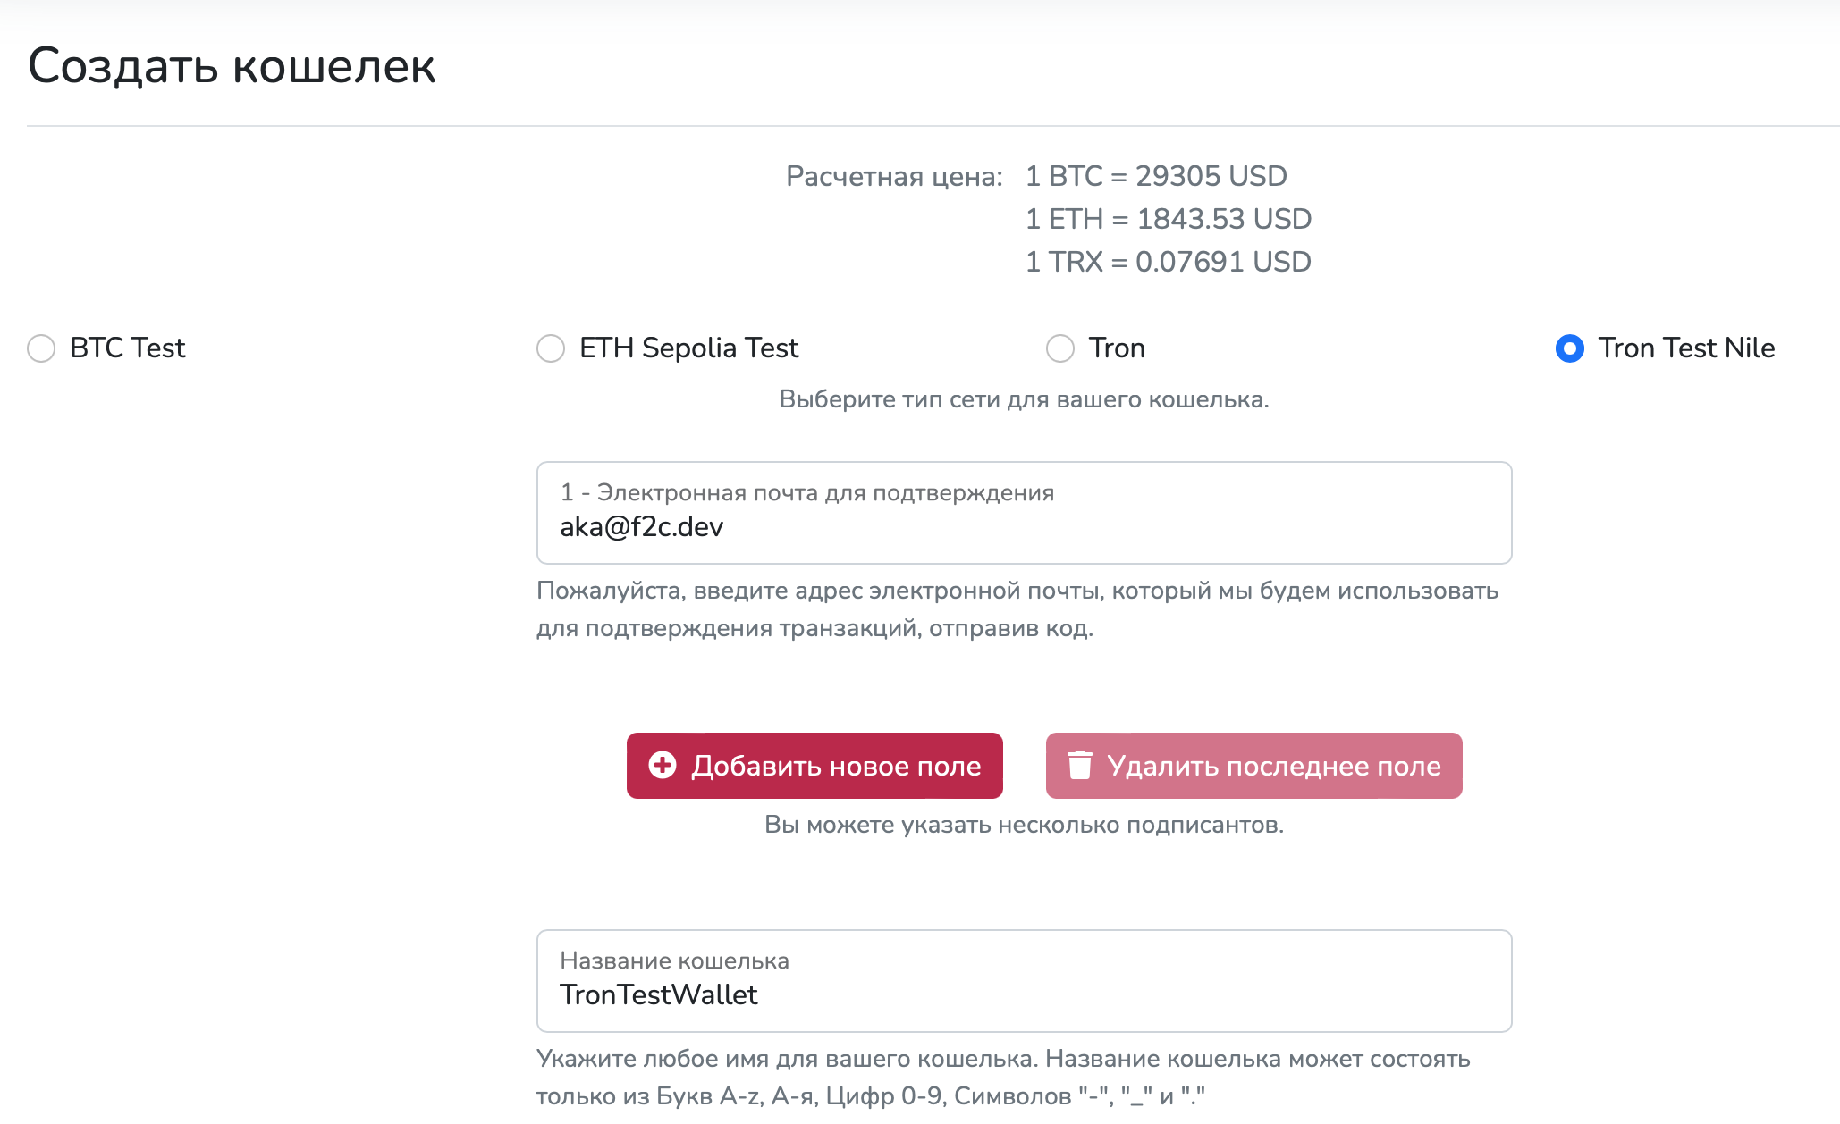Select the Tron Test Nile radio button
The image size is (1840, 1124).
(x=1570, y=348)
